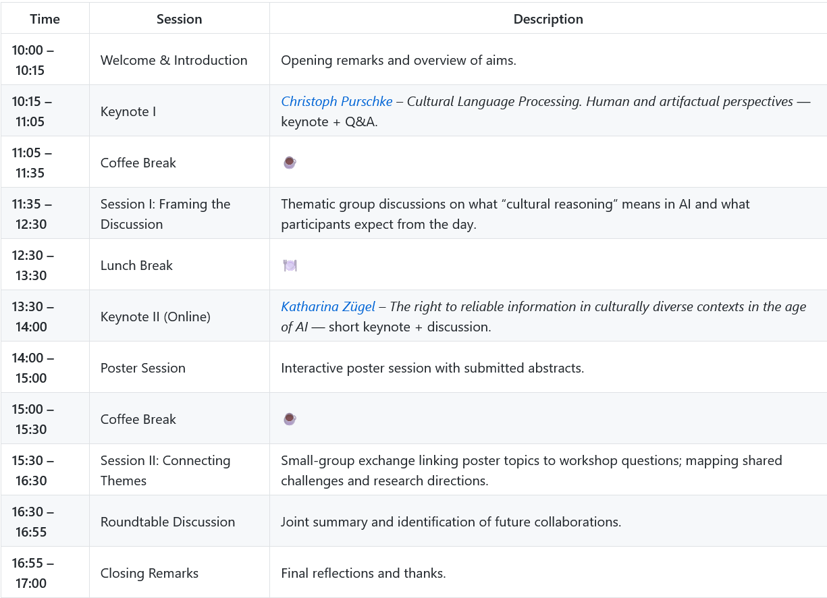Click the Roundtable Discussion cell
This screenshot has width=827, height=598.
167,522
